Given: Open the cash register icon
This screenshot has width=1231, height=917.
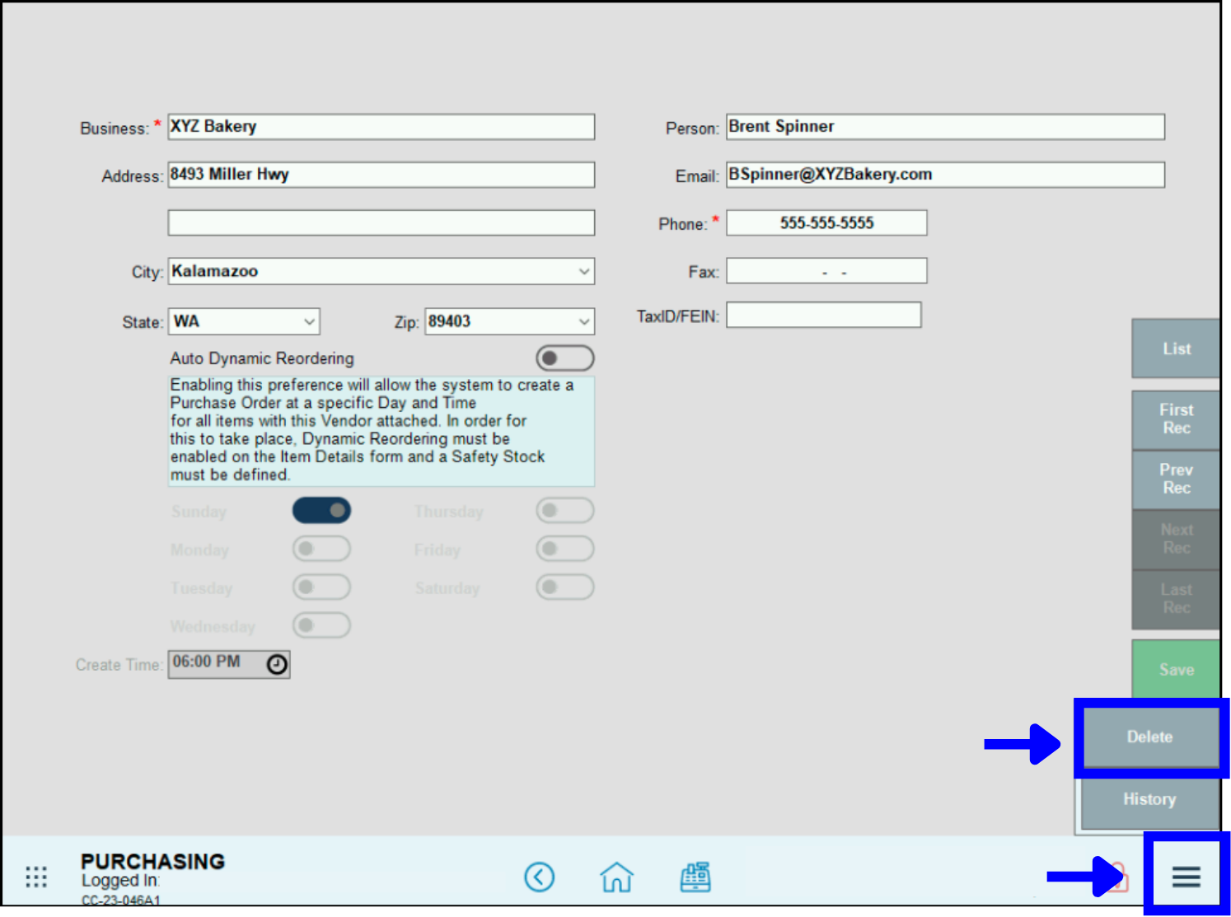Looking at the screenshot, I should 695,877.
